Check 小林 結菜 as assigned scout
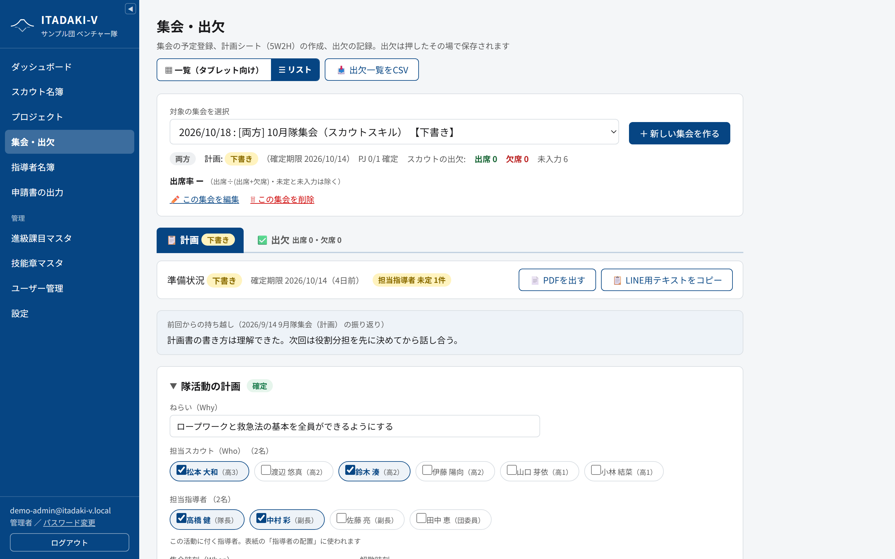Image resolution: width=895 pixels, height=559 pixels. click(x=596, y=470)
